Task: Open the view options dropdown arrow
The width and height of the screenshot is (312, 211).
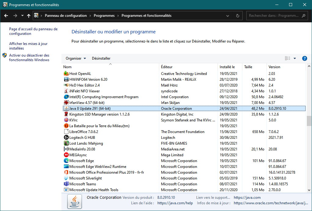Action: [x=295, y=58]
